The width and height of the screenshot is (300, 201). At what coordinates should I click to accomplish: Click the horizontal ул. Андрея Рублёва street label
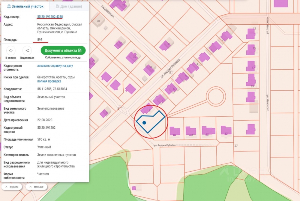(165, 145)
